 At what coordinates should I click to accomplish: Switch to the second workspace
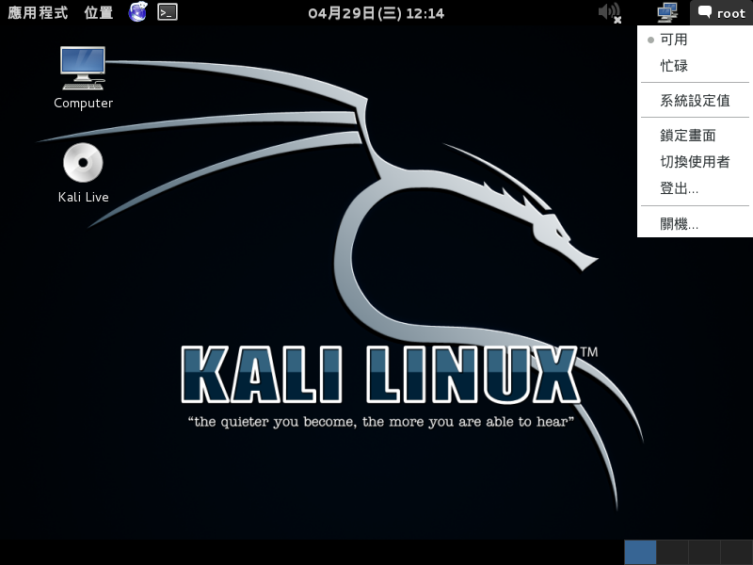click(672, 552)
